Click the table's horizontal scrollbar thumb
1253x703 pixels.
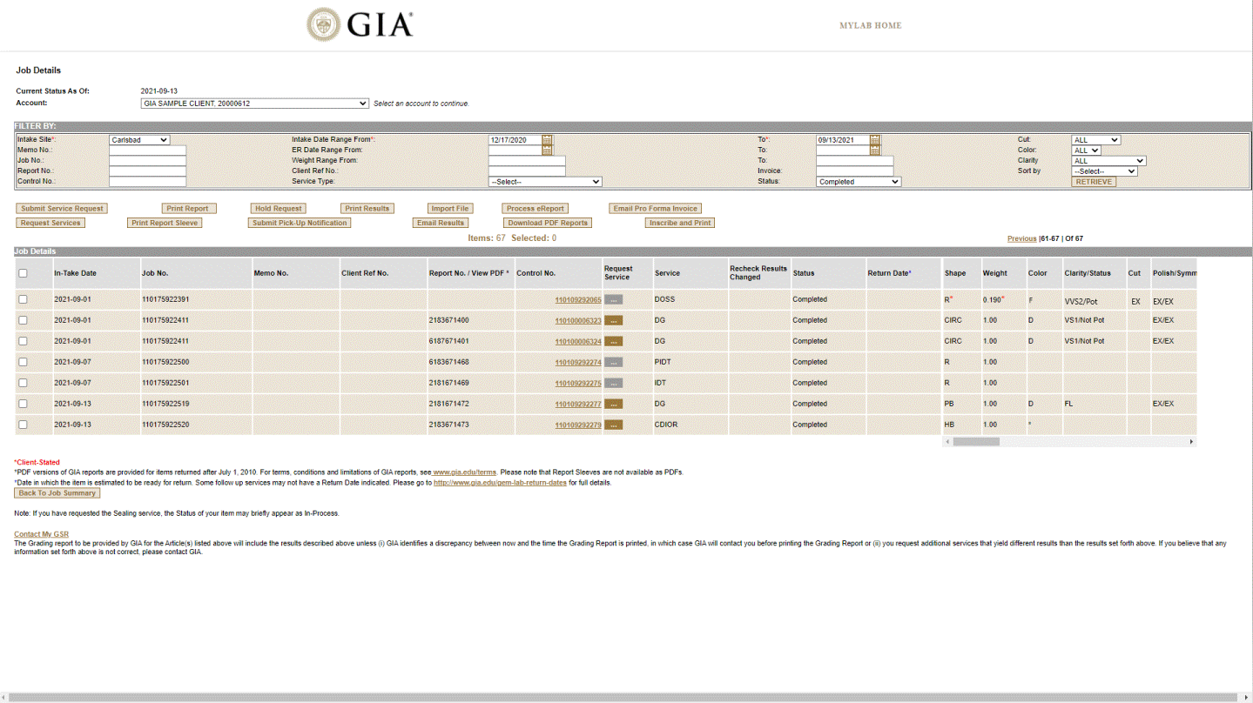[x=975, y=442]
